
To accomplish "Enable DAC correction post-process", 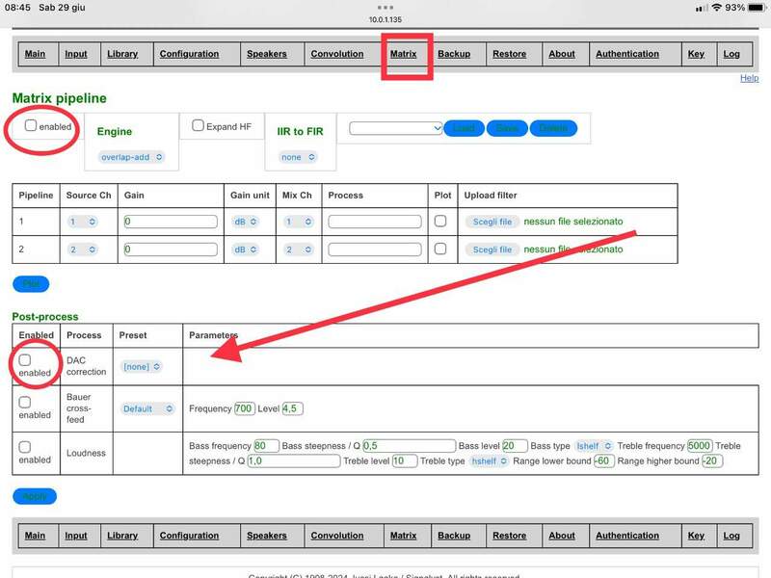I will [x=25, y=360].
